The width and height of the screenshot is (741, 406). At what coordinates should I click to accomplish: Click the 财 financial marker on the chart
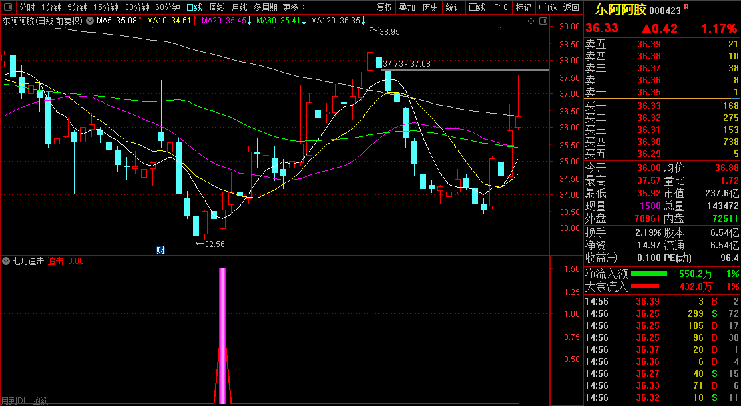[160, 250]
